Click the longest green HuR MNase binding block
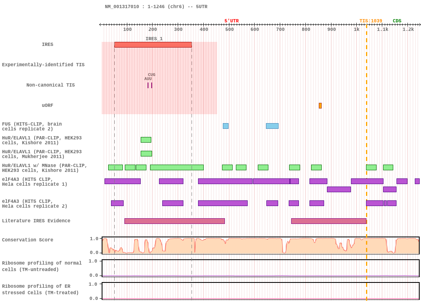The image size is (427, 304). tap(176, 167)
